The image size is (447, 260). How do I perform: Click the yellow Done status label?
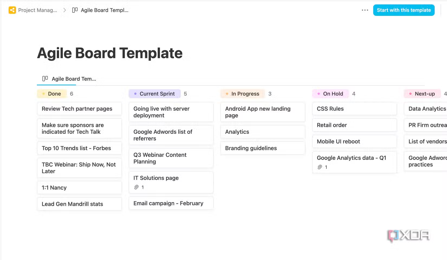pos(52,94)
